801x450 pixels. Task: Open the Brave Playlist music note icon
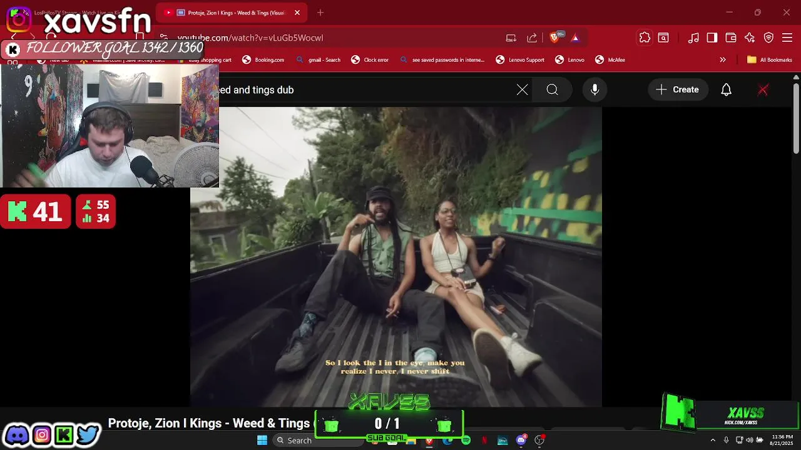pos(693,38)
